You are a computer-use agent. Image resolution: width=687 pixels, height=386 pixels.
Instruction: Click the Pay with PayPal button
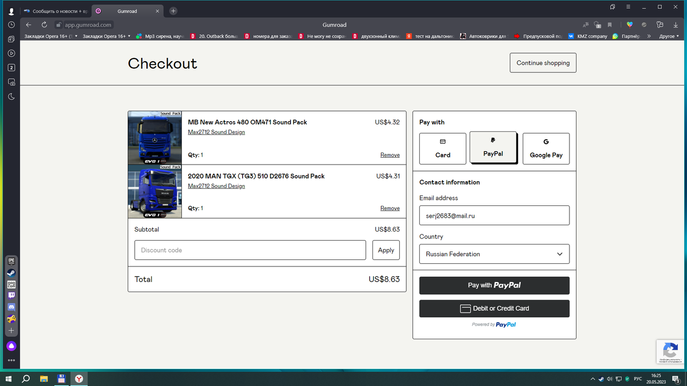click(494, 285)
